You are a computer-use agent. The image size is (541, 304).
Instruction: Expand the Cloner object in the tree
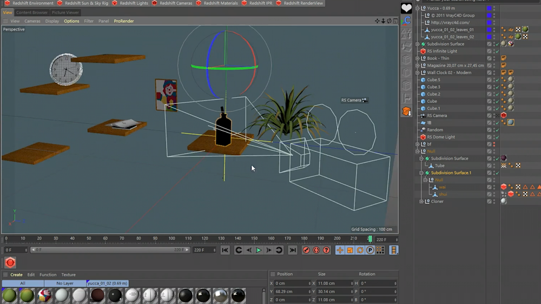[421, 201]
